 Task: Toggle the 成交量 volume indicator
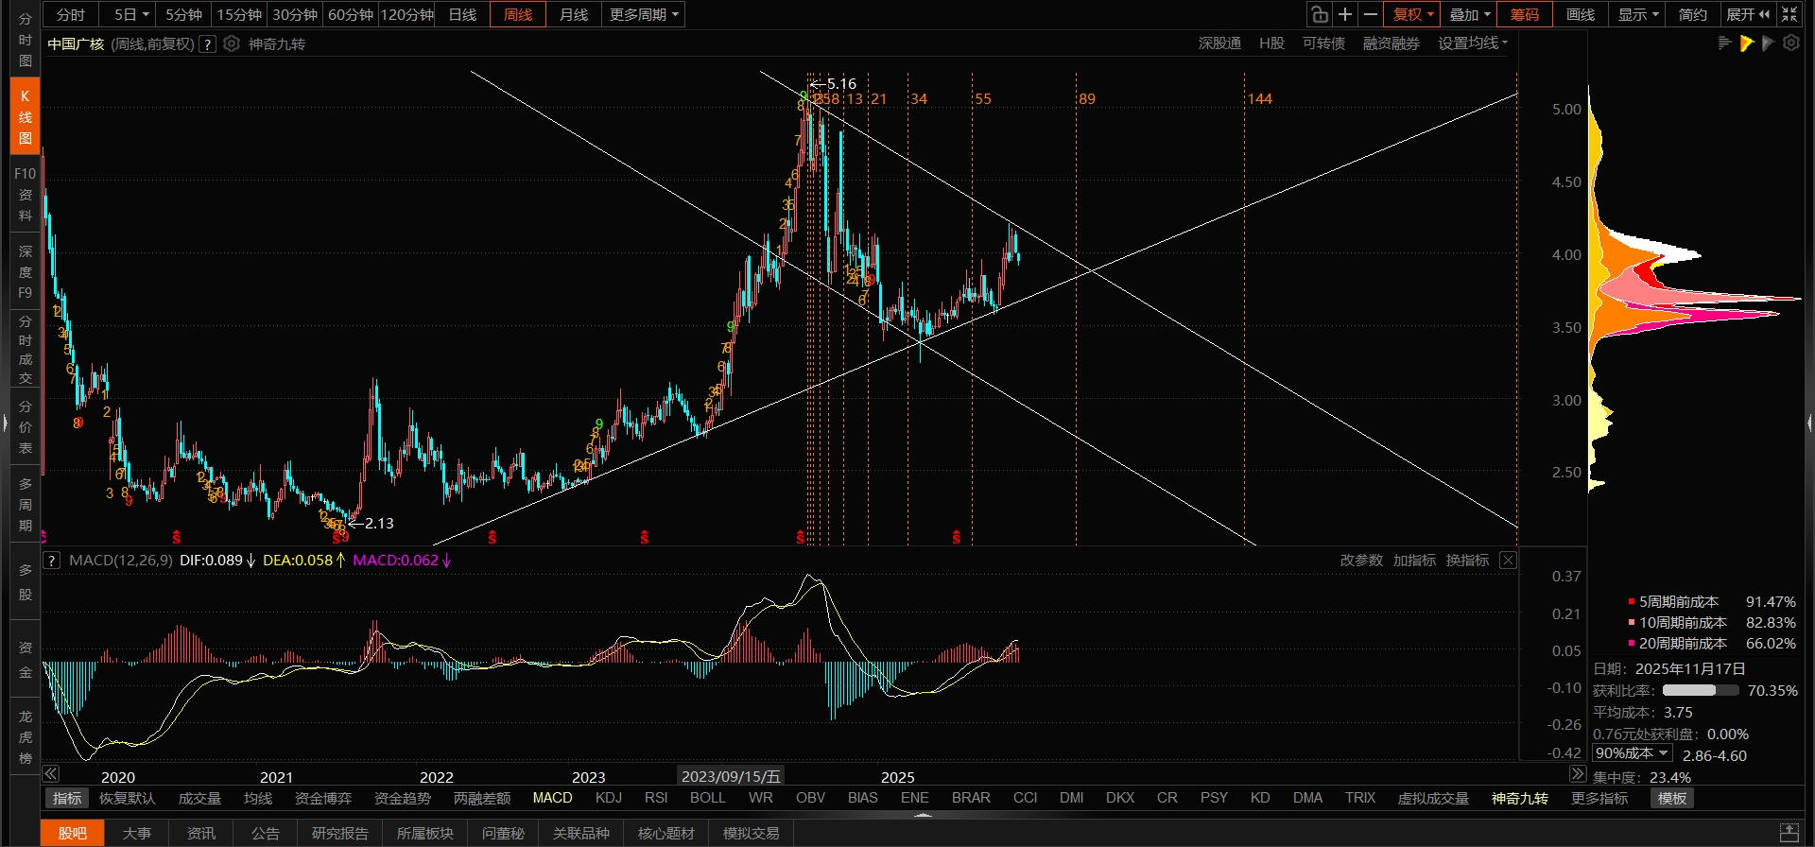point(199,799)
